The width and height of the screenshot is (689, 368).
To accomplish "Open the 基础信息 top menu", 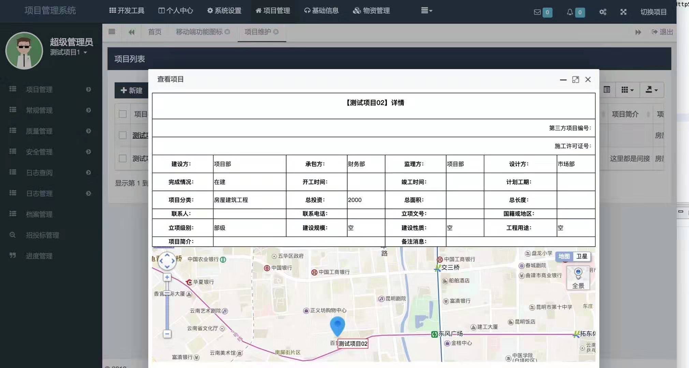I will [x=321, y=11].
